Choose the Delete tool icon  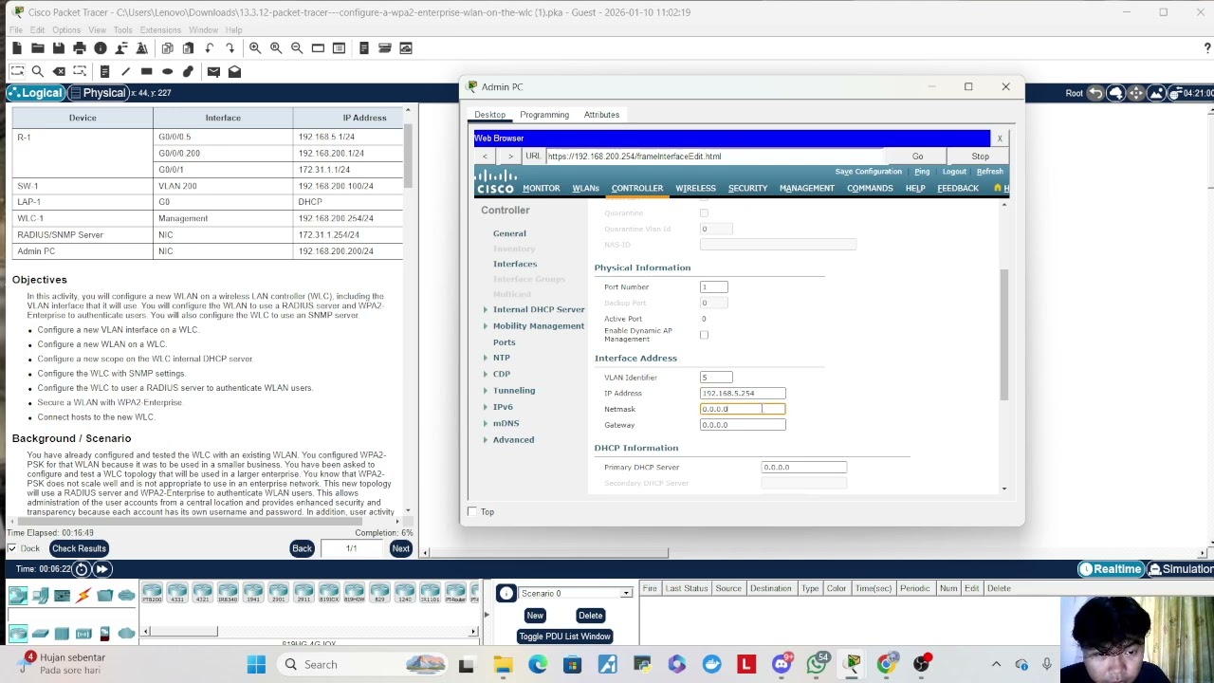(x=58, y=71)
